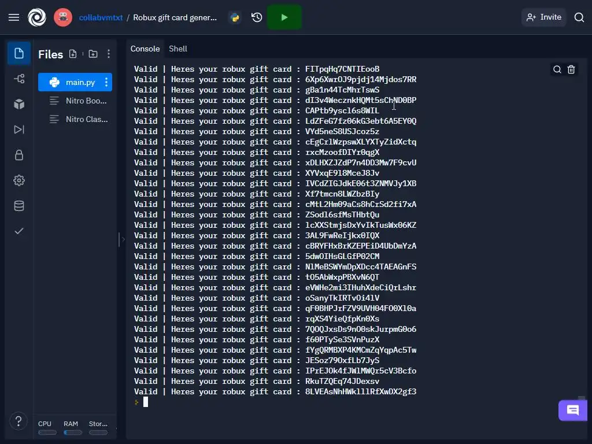
Task: Open the collabvmtxt user avatar
Action: 62,17
